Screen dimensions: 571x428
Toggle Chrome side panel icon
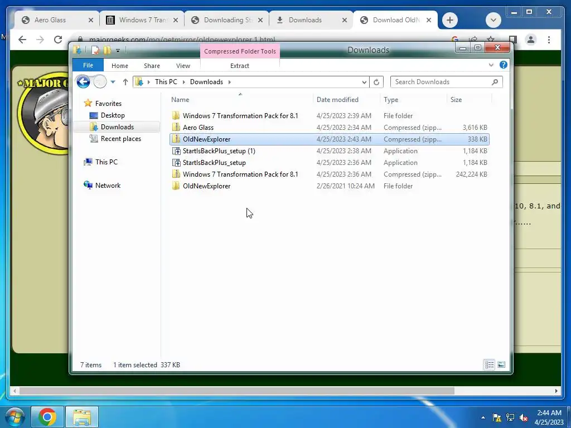point(512,40)
